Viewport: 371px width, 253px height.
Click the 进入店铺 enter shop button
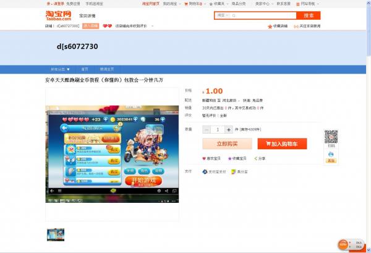pos(91,26)
